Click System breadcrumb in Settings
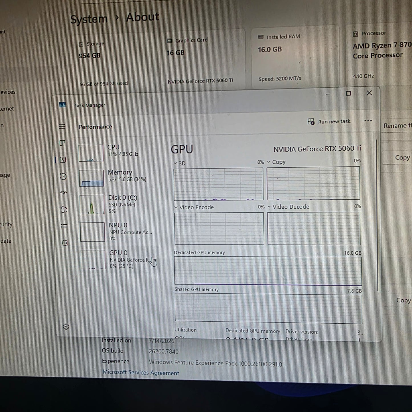 89,19
